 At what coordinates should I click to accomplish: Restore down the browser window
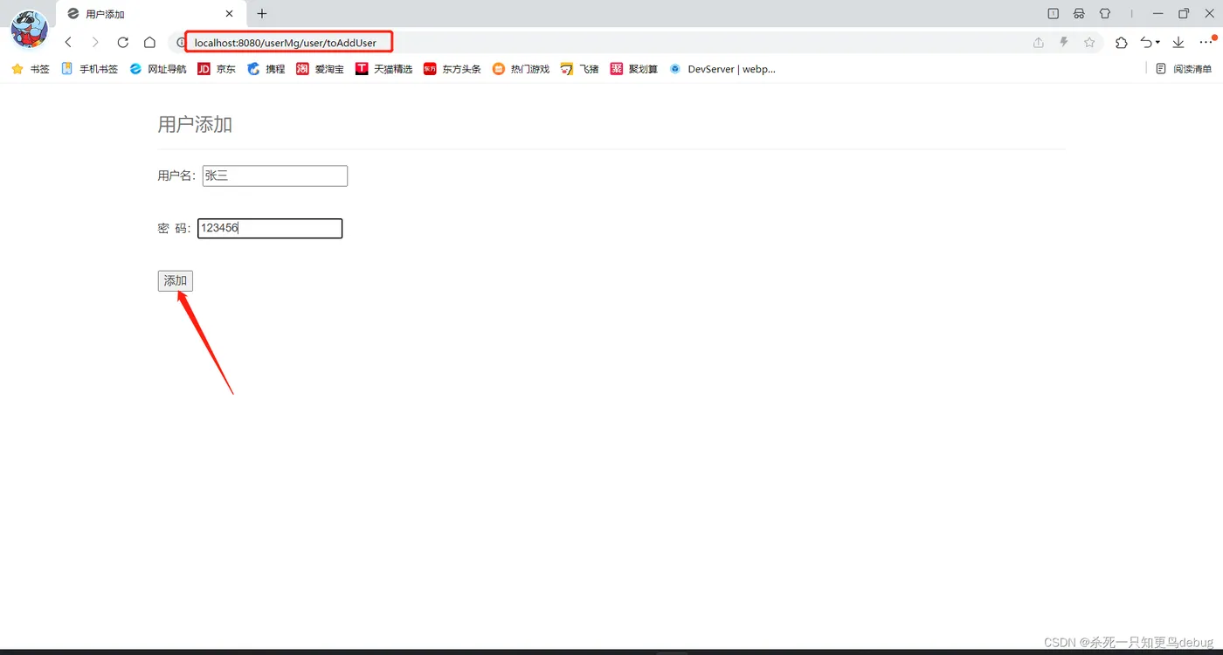point(1184,14)
